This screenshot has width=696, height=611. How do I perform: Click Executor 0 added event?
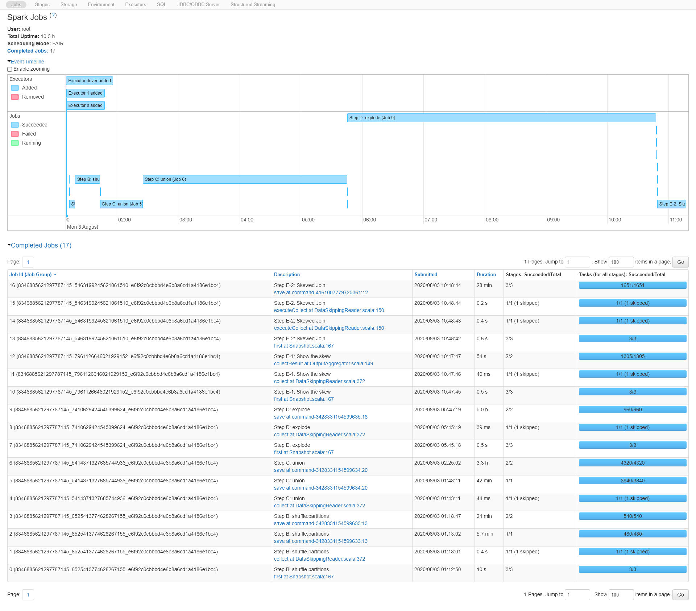(86, 105)
